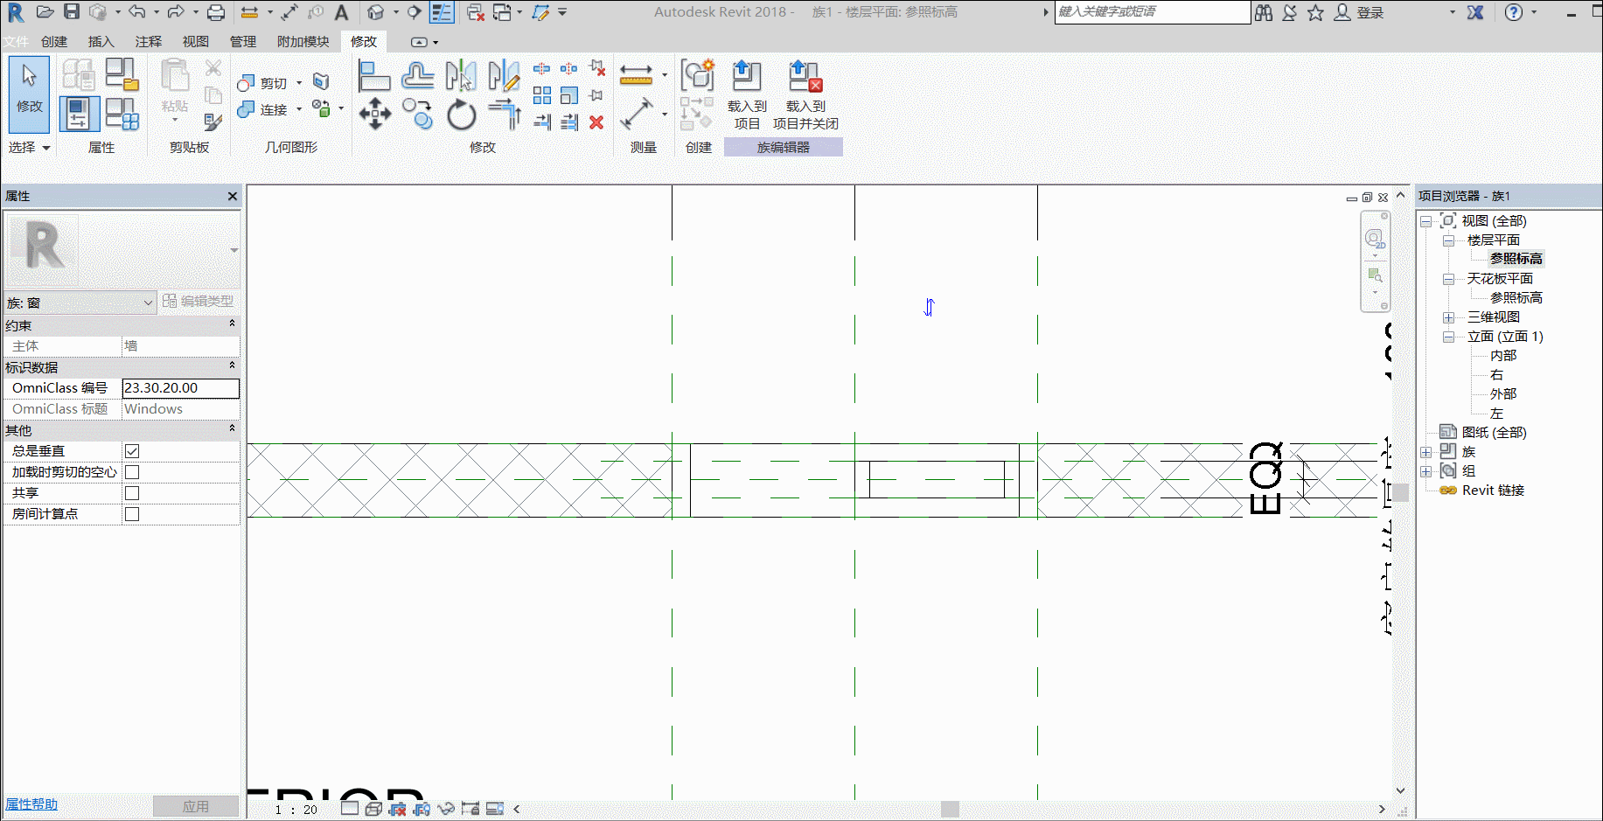Click Load into Project and Close
This screenshot has width=1603, height=821.
[805, 95]
